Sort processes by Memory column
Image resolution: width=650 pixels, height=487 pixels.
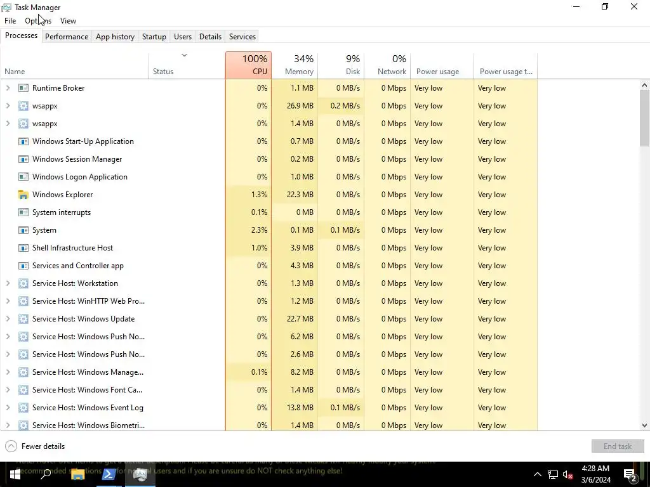pos(295,65)
